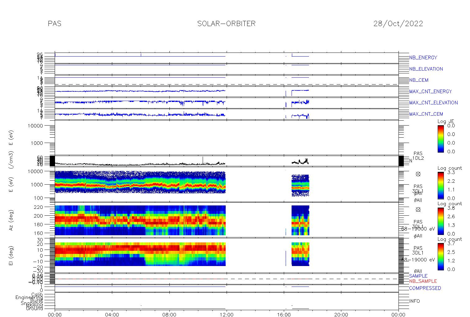The height and width of the screenshot is (317, 470).
Task: Click the Calib mode label
Action: pyautogui.click(x=37, y=294)
